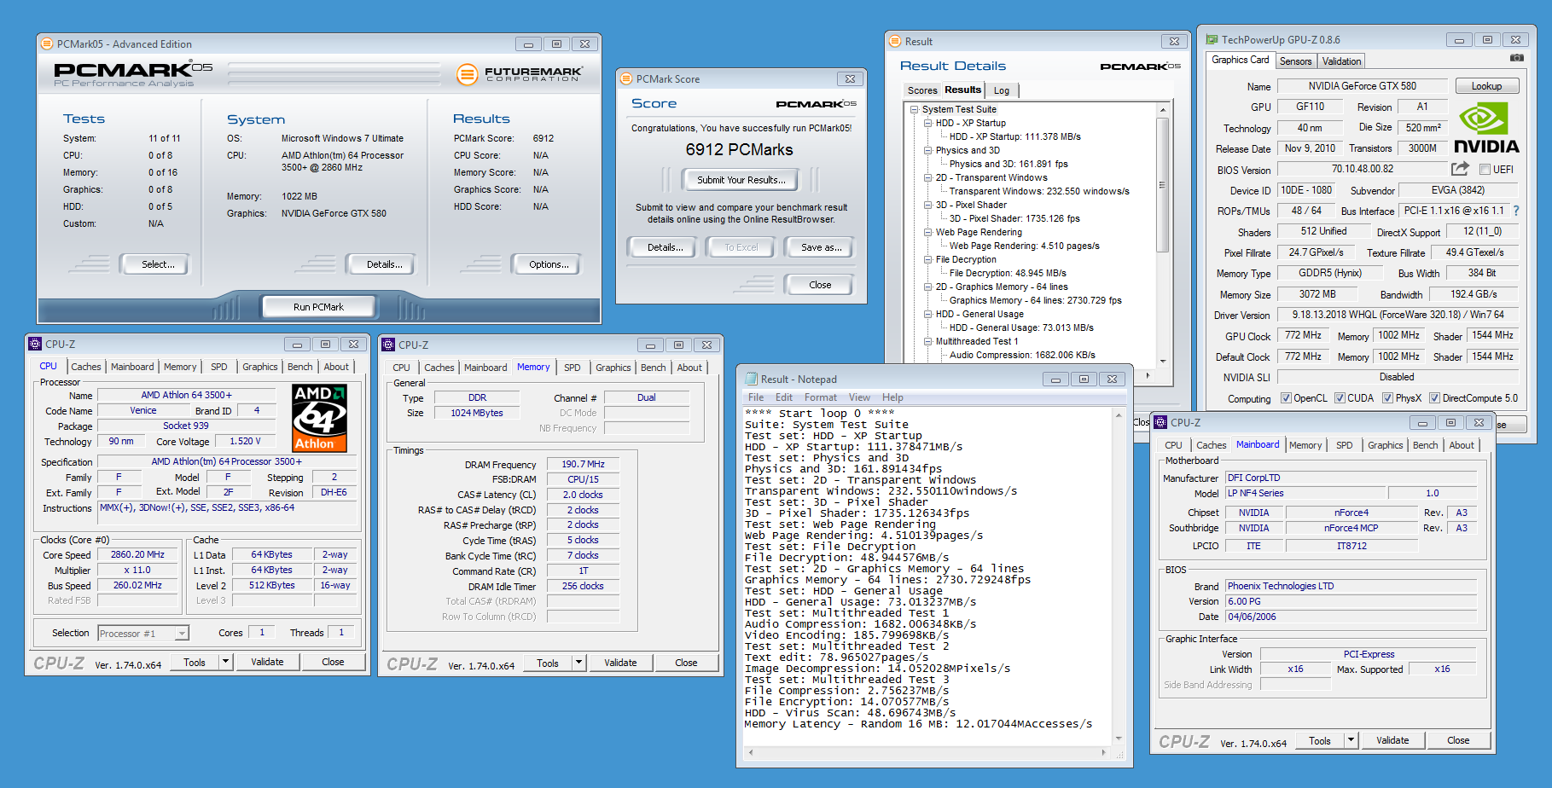Click the BIOS Version field 70.10.48.00.82
This screenshot has width=1552, height=788.
(x=1362, y=169)
